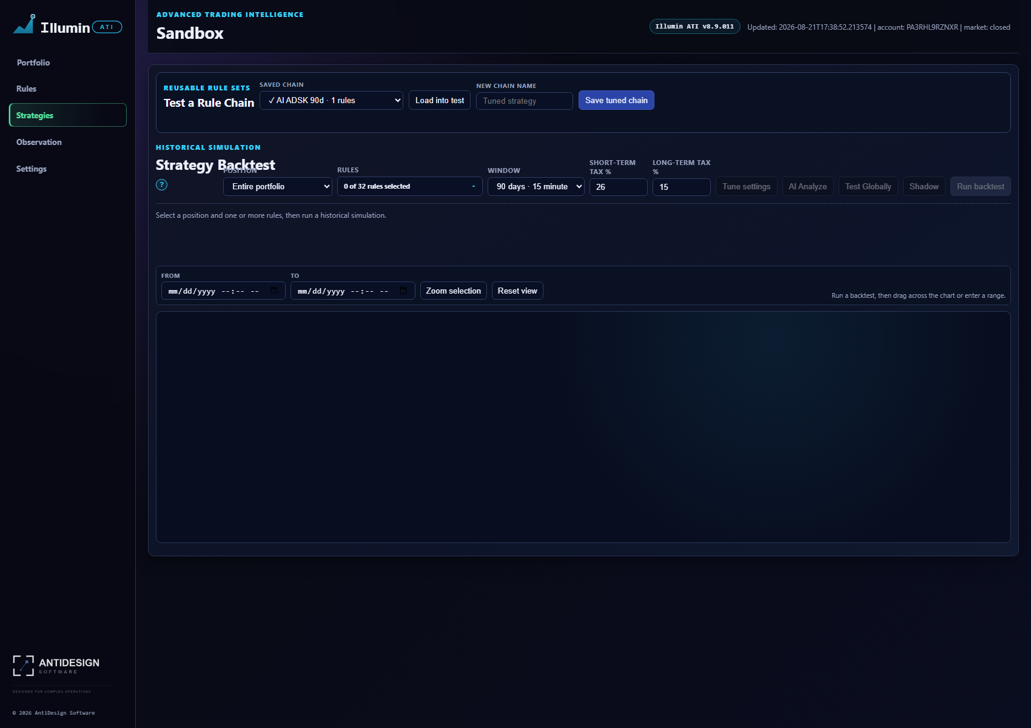Expand the Position dropdown Entire portfolio

pos(278,186)
